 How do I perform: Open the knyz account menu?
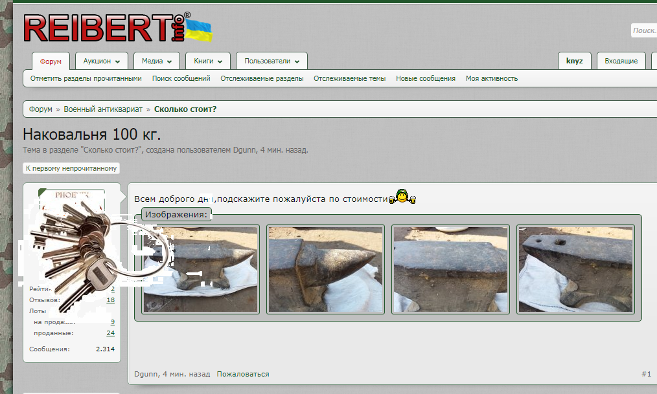point(574,61)
